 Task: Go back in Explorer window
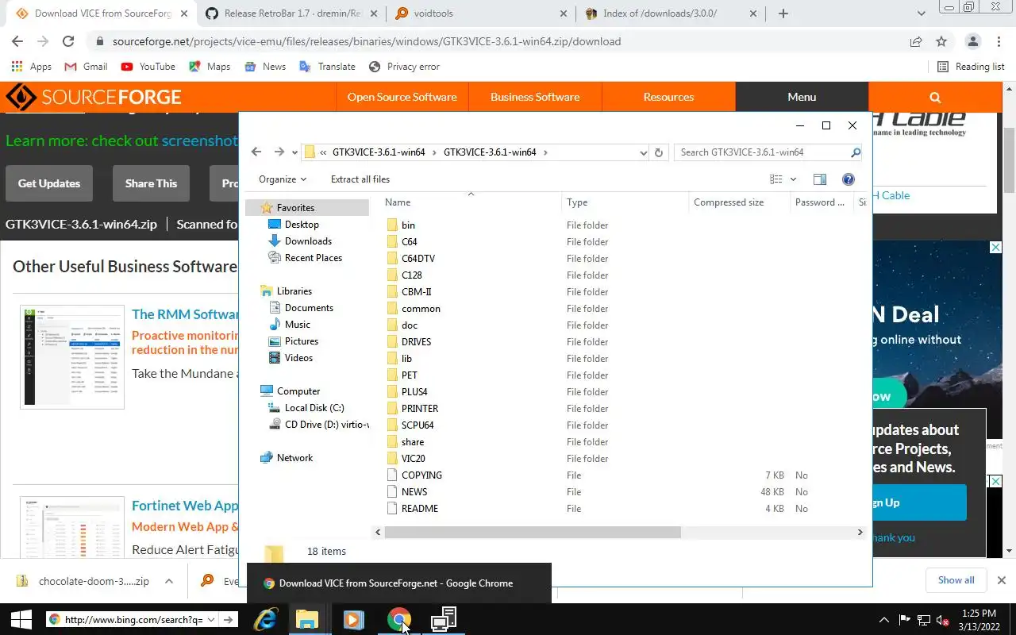[x=256, y=152]
